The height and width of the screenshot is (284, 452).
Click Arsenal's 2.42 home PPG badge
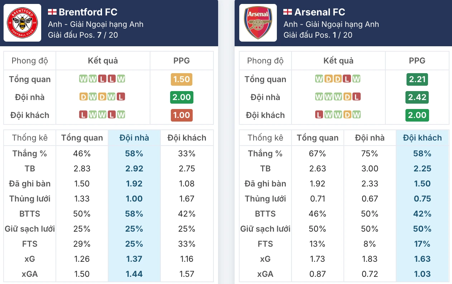point(417,97)
